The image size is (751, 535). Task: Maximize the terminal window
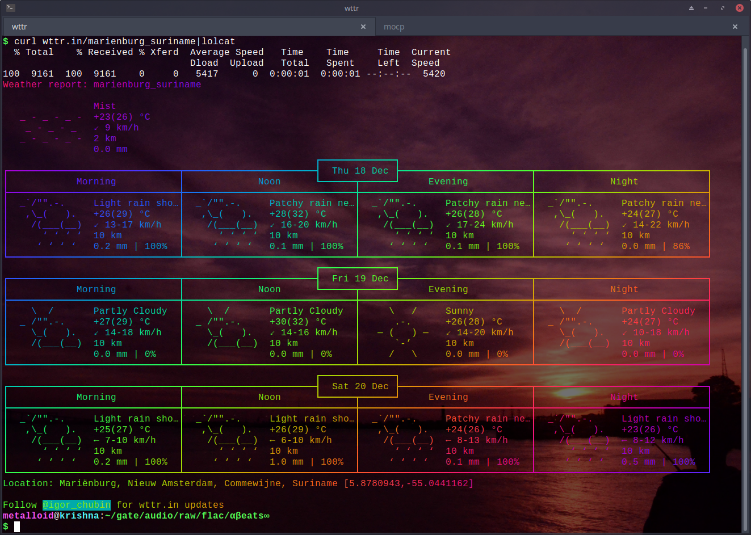722,8
